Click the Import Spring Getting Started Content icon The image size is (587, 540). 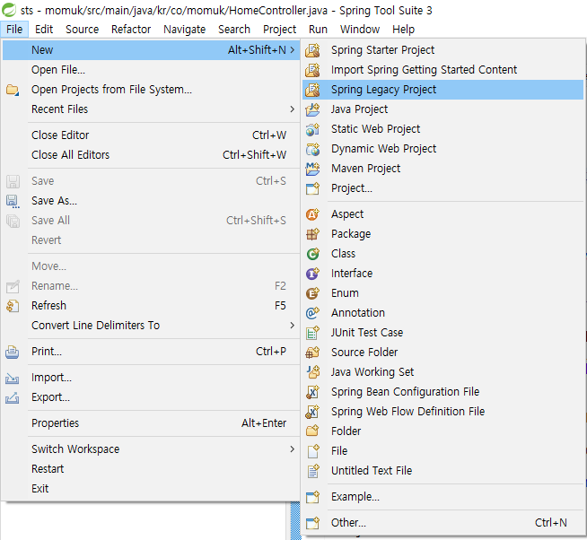pos(312,70)
